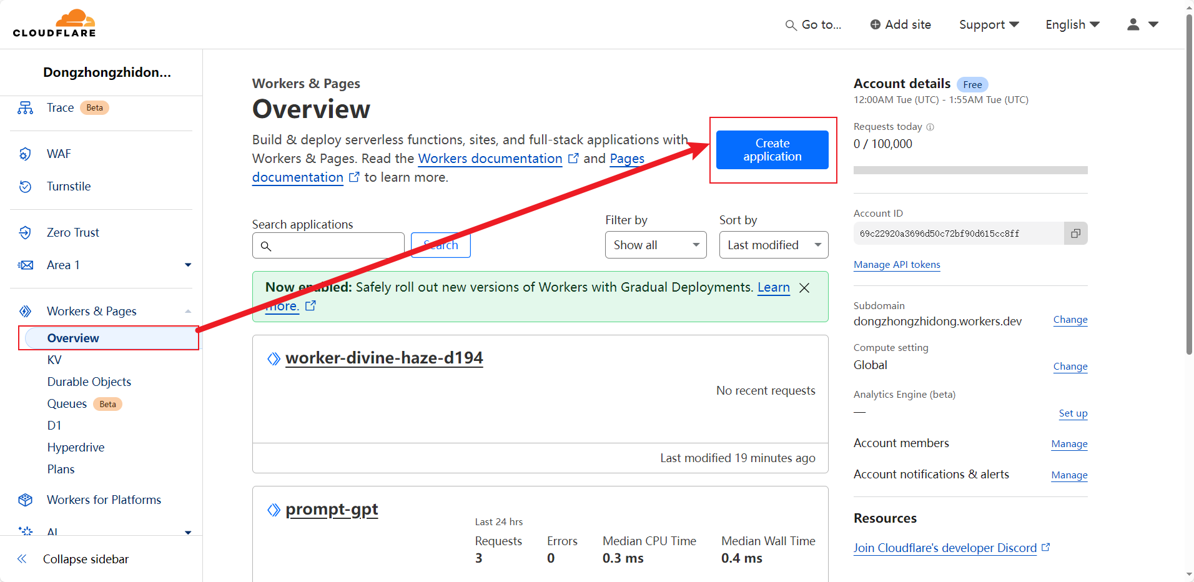Click the info icon beside Requests today
1194x582 pixels.
(930, 127)
